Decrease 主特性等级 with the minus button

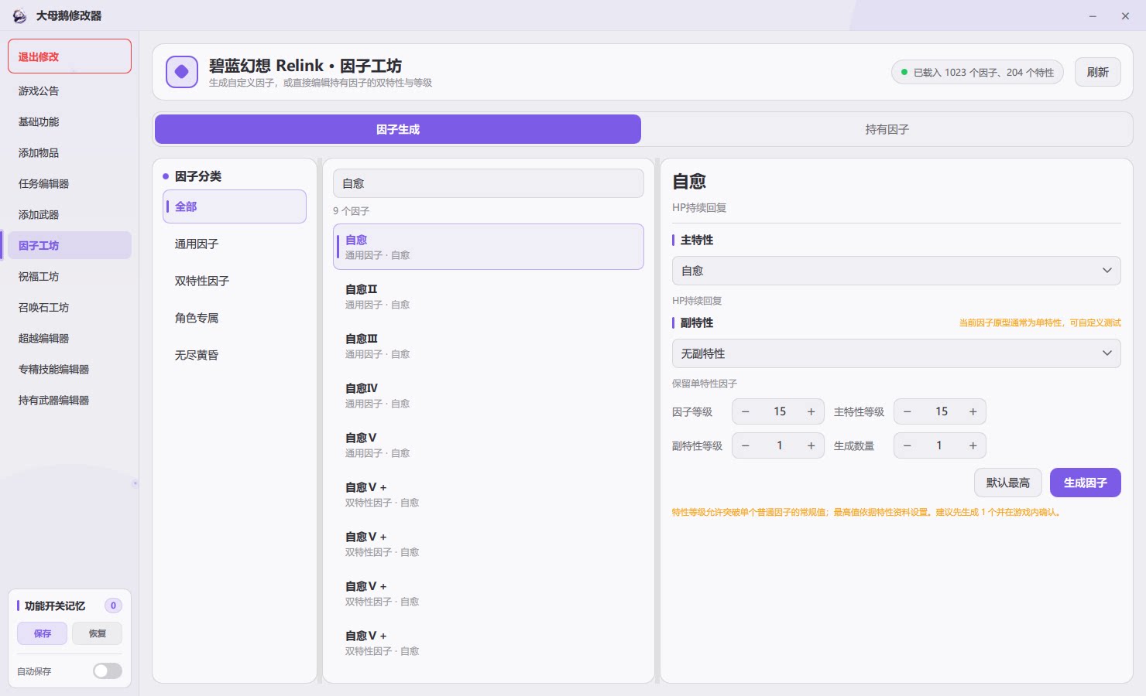[908, 411]
